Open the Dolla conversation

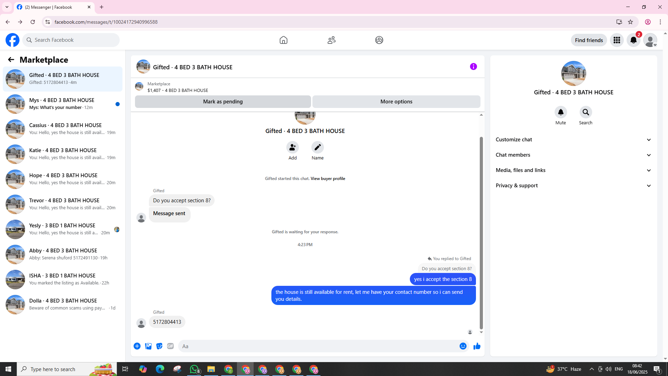pos(63,305)
